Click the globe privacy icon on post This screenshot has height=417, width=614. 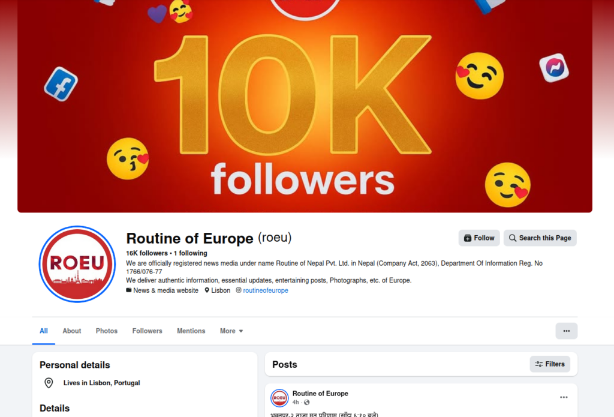pyautogui.click(x=307, y=402)
